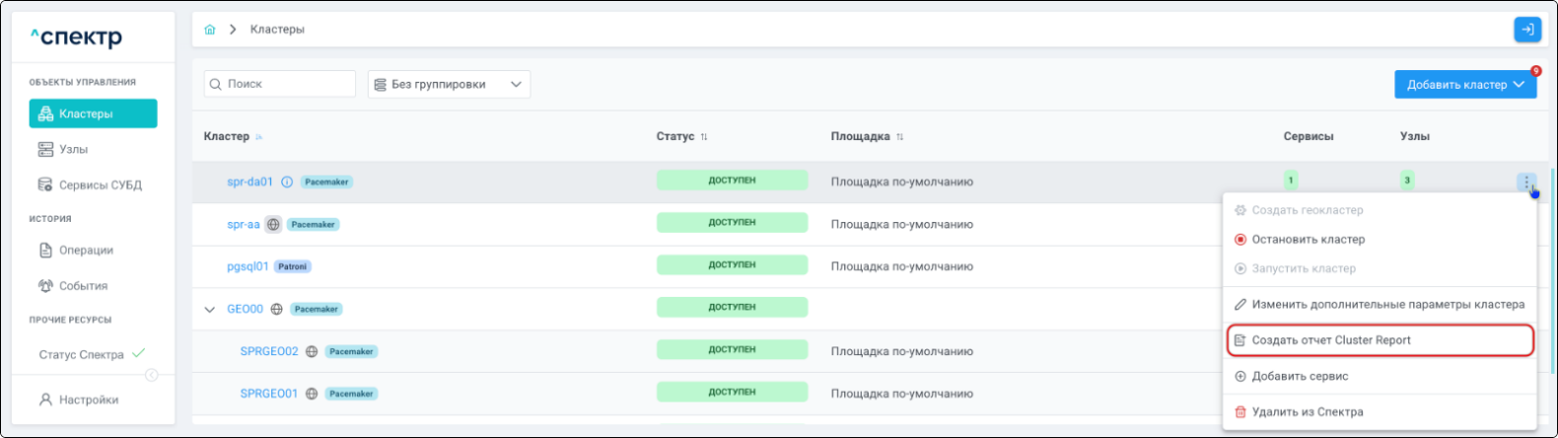Click the globe icon next to GEO00
Viewport: 1558px width, 438px height.
pyautogui.click(x=277, y=310)
